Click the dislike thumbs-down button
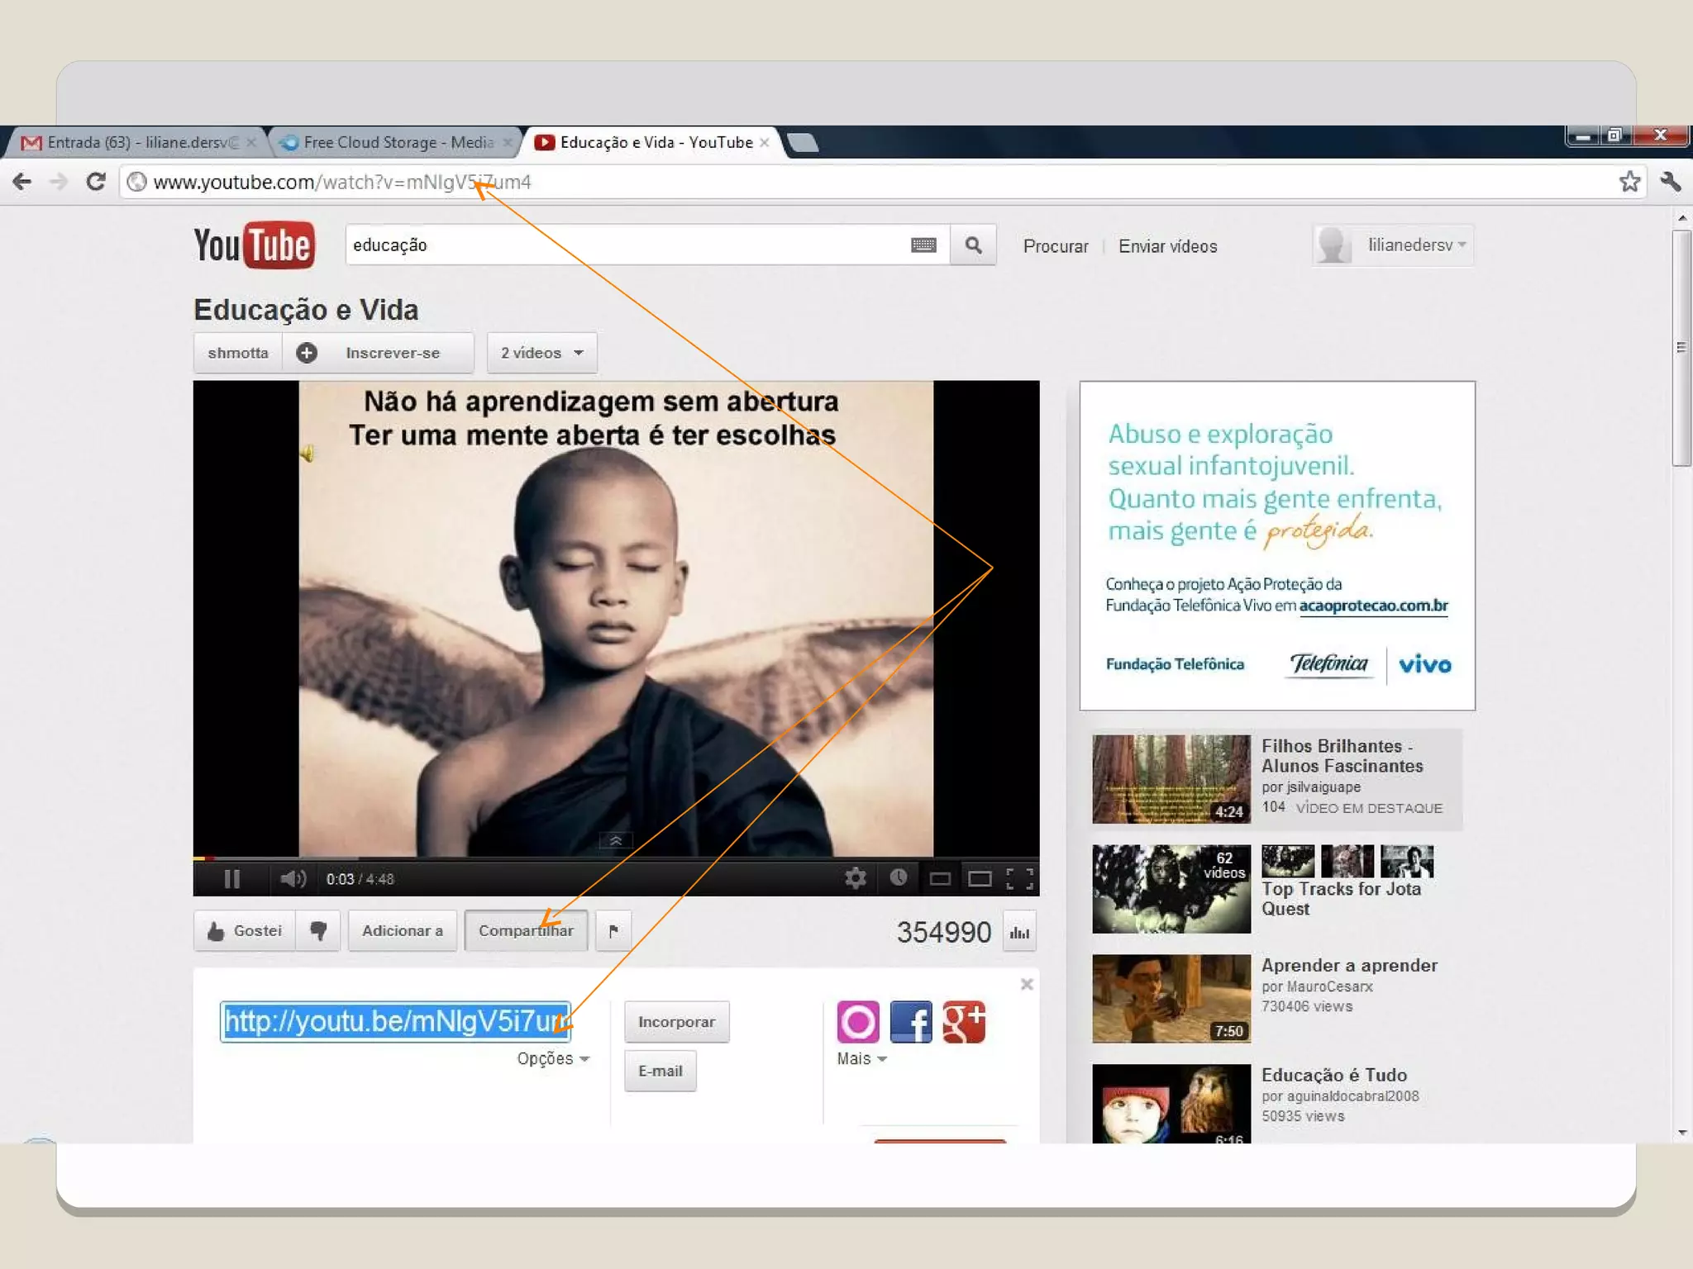 (318, 931)
